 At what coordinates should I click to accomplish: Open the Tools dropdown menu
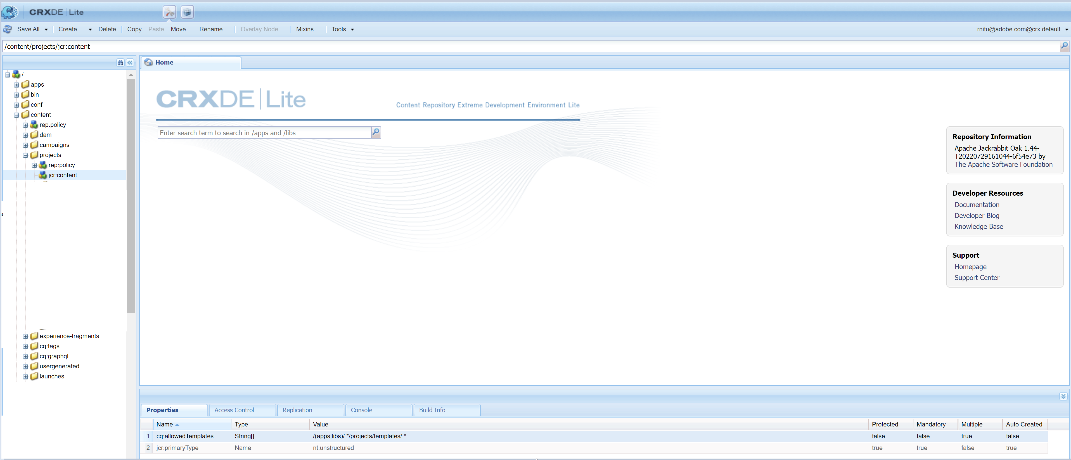pos(342,29)
